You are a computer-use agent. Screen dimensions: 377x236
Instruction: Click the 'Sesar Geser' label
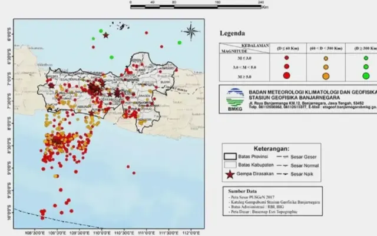pos(303,157)
